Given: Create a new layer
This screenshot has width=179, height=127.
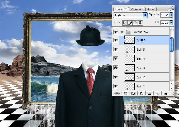Looking at the screenshot, I should 157,94.
